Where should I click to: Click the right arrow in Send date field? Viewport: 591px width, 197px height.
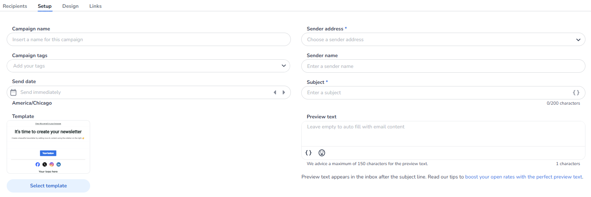coord(284,92)
